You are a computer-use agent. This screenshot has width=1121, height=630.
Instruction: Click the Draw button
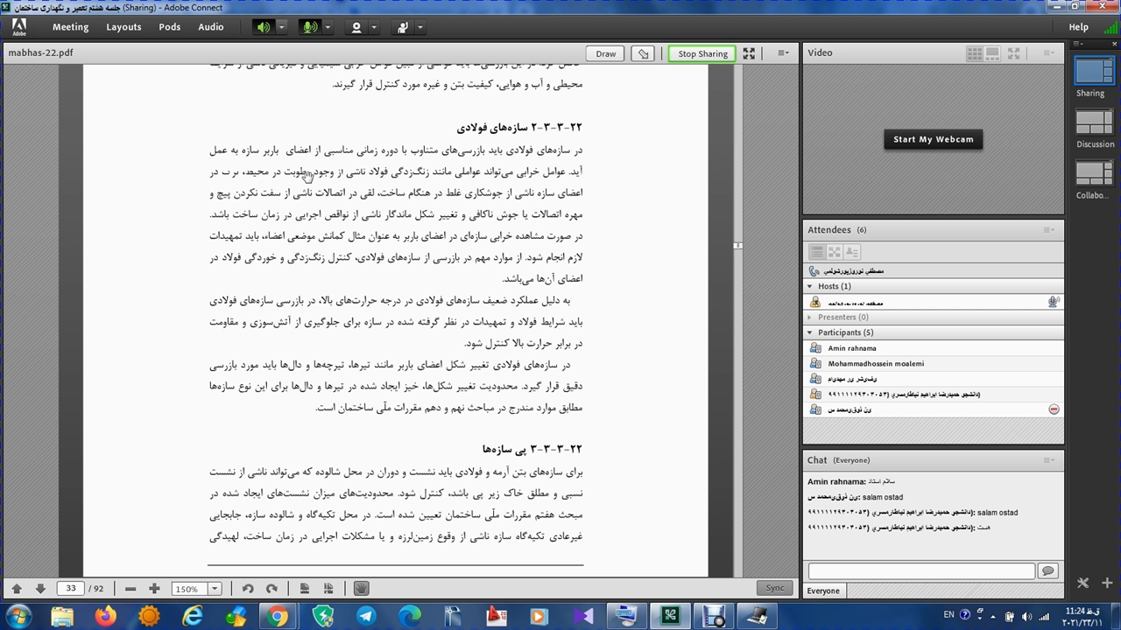coord(605,53)
